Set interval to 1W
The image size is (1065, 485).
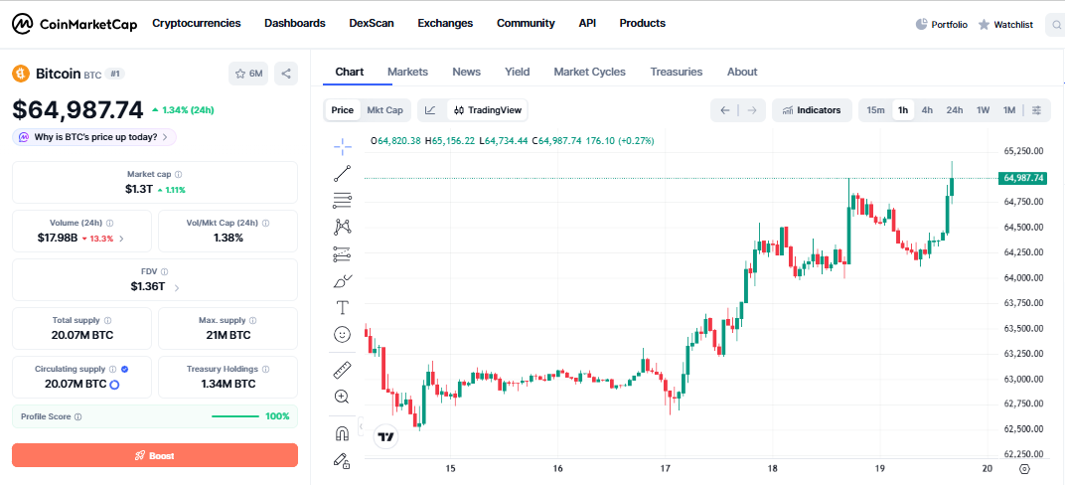[983, 110]
